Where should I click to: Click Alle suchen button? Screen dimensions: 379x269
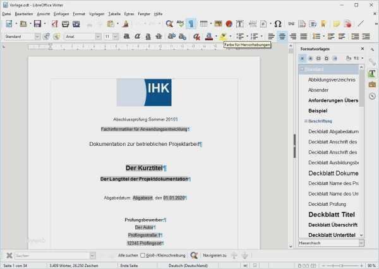(128, 255)
